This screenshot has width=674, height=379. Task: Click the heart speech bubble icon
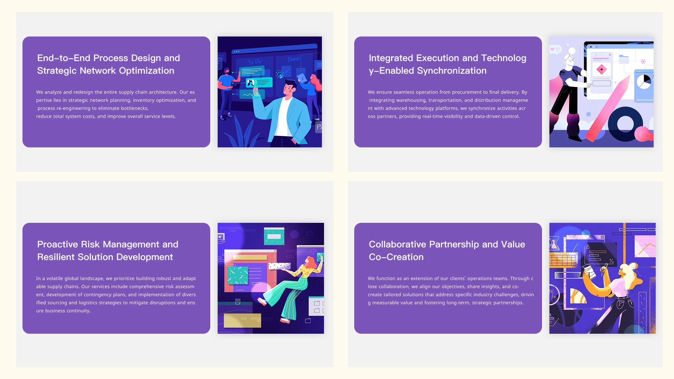pos(555,49)
